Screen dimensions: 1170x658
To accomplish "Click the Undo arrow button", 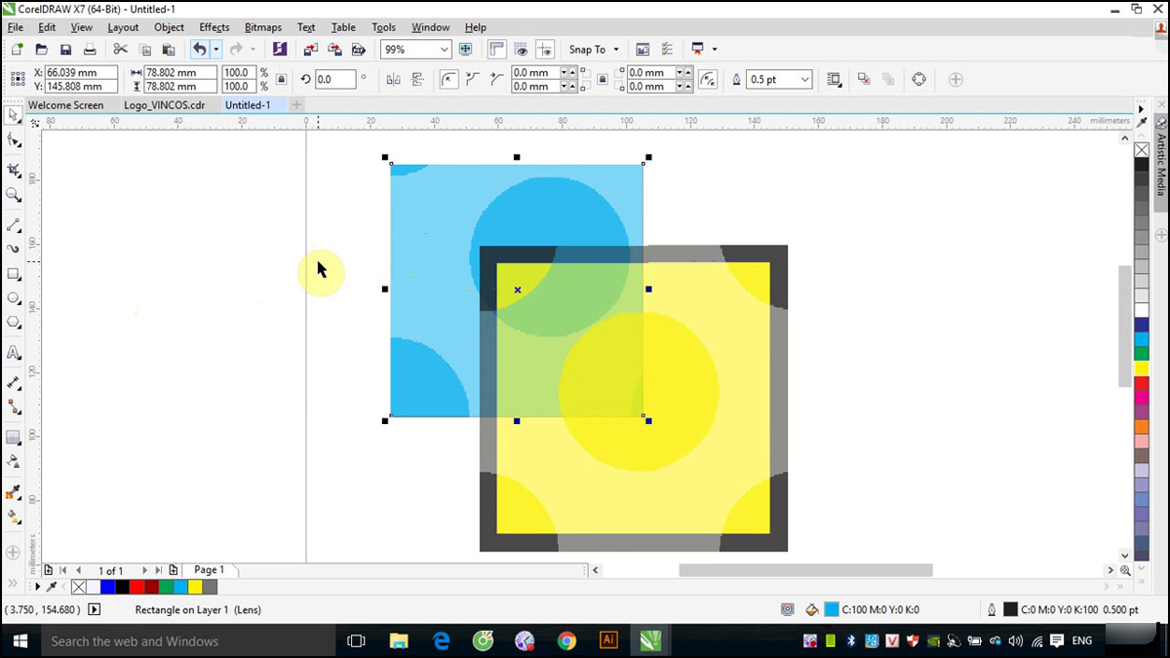I will point(200,49).
